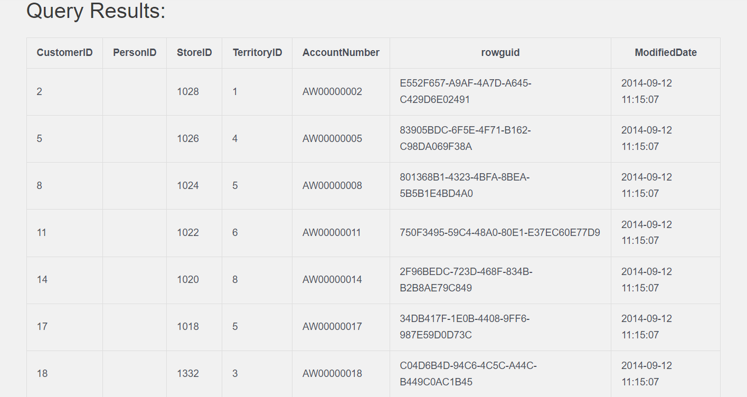Click account number AW00000014

click(332, 280)
